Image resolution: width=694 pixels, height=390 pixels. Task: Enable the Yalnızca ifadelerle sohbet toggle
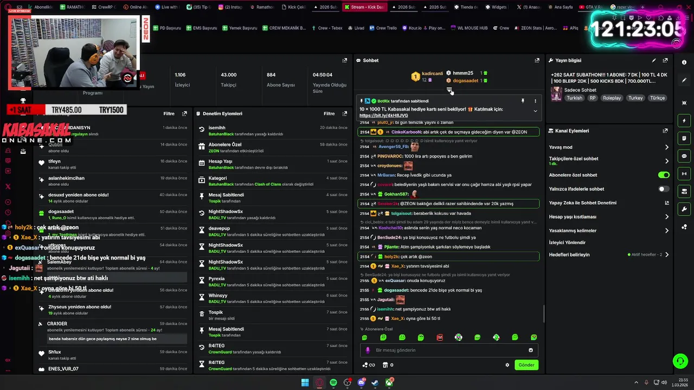664,189
